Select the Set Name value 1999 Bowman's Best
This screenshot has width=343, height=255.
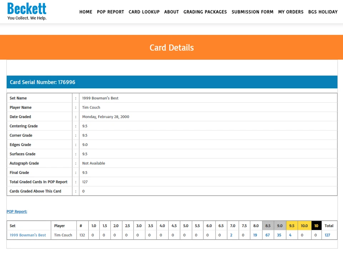coord(100,98)
